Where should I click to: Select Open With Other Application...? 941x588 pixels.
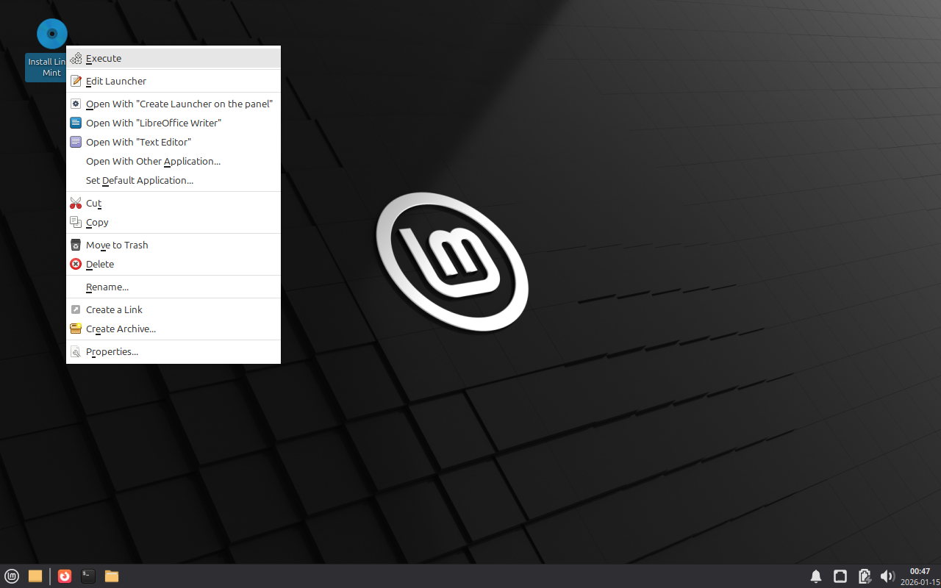pos(173,161)
